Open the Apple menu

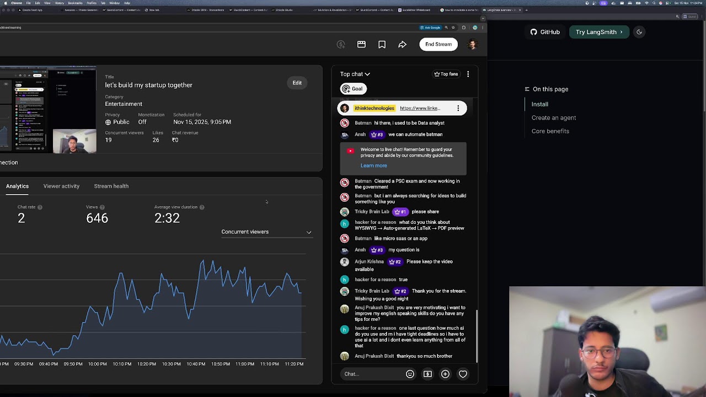[5, 3]
